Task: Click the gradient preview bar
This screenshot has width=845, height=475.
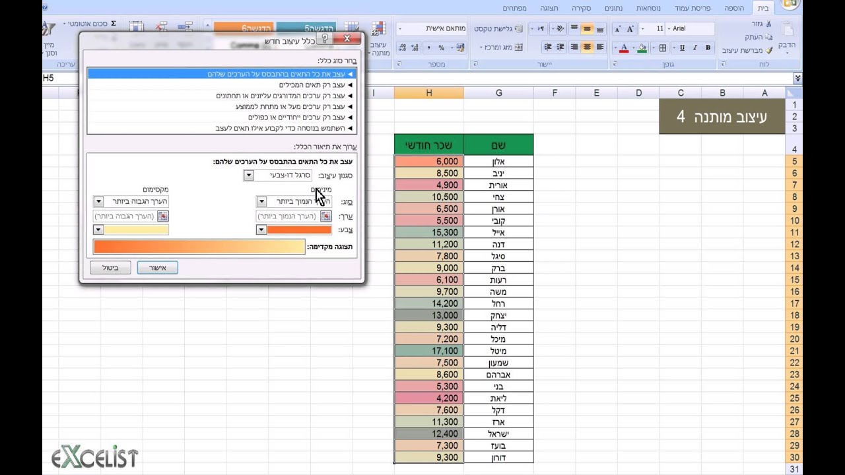Action: pyautogui.click(x=199, y=247)
